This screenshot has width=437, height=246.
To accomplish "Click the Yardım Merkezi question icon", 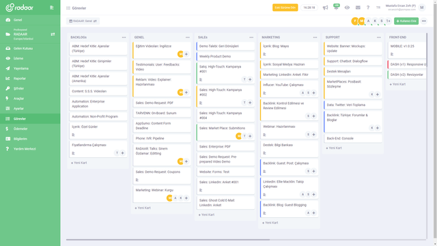I will click(x=8, y=149).
